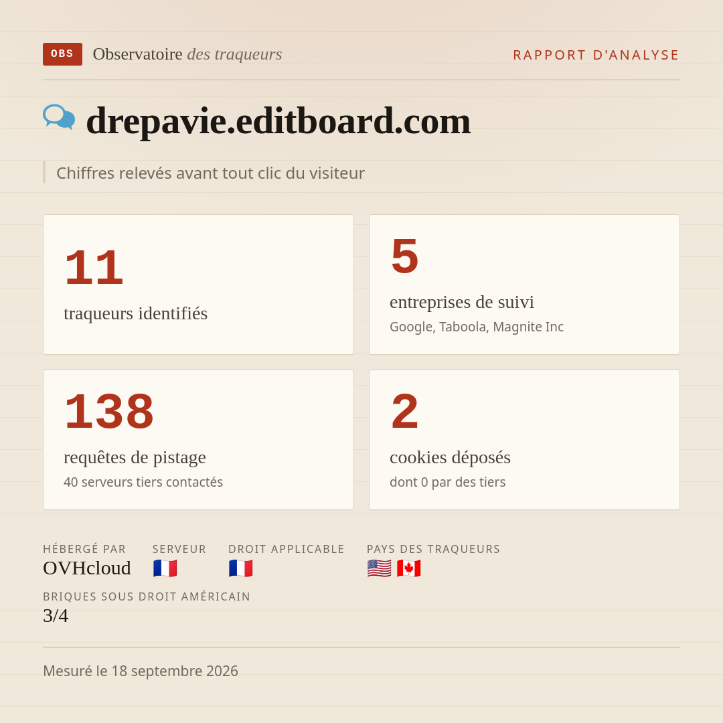Click the subtitle 'Chiffres relevés avant tout clic du visiteur'
723x723 pixels.
210,173
